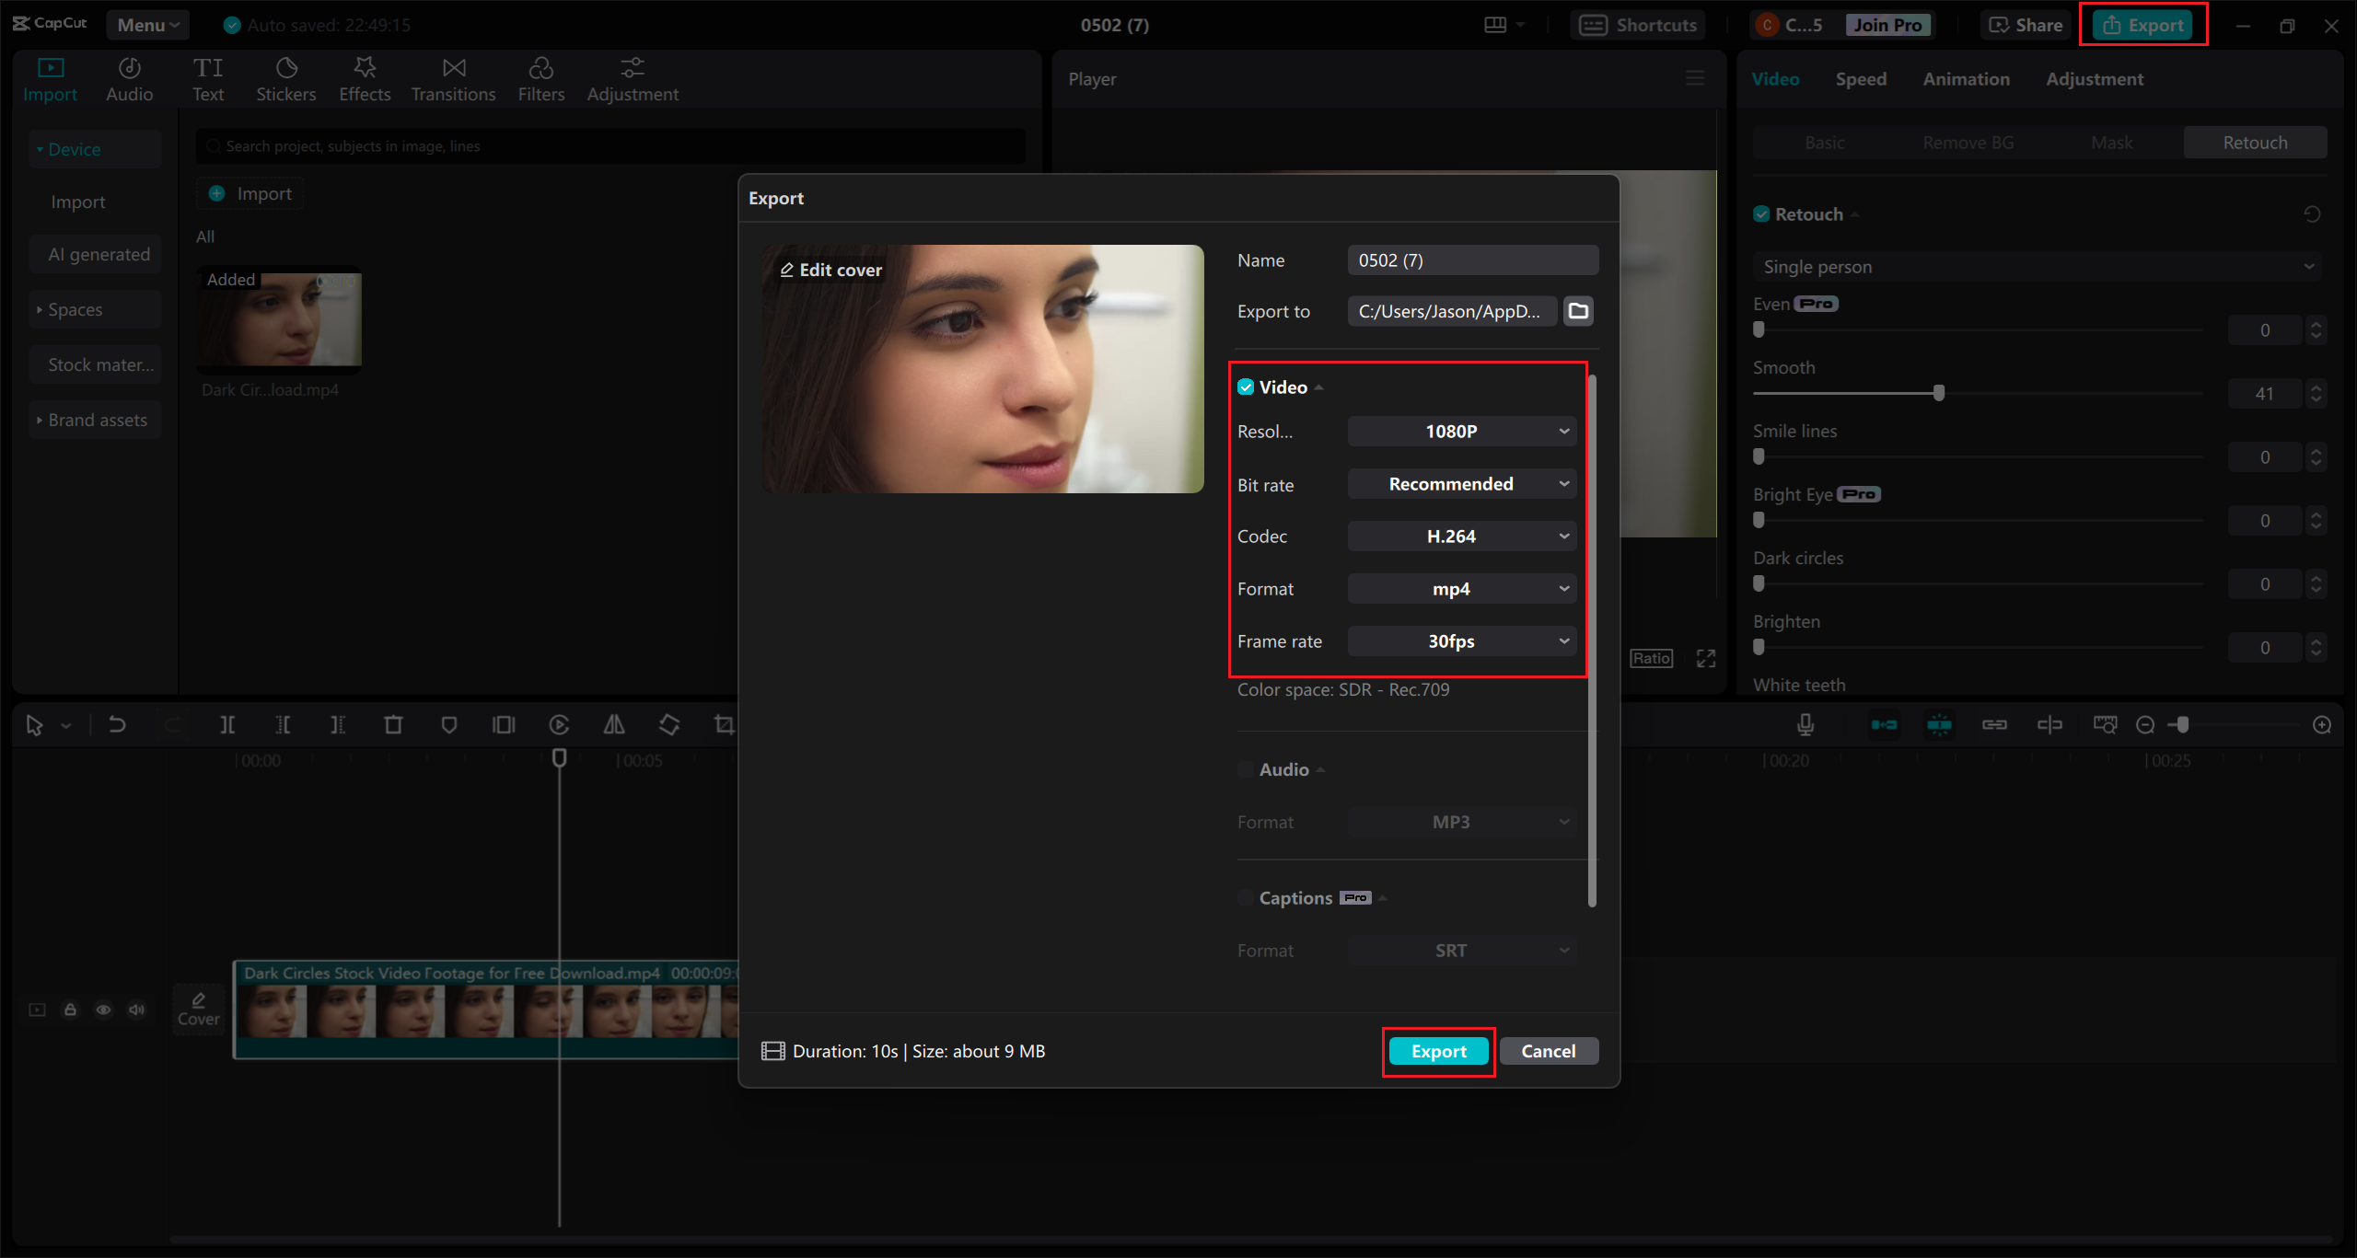Viewport: 2357px width, 1258px height.
Task: Open the Resolution 1080P dropdown
Action: click(x=1461, y=432)
